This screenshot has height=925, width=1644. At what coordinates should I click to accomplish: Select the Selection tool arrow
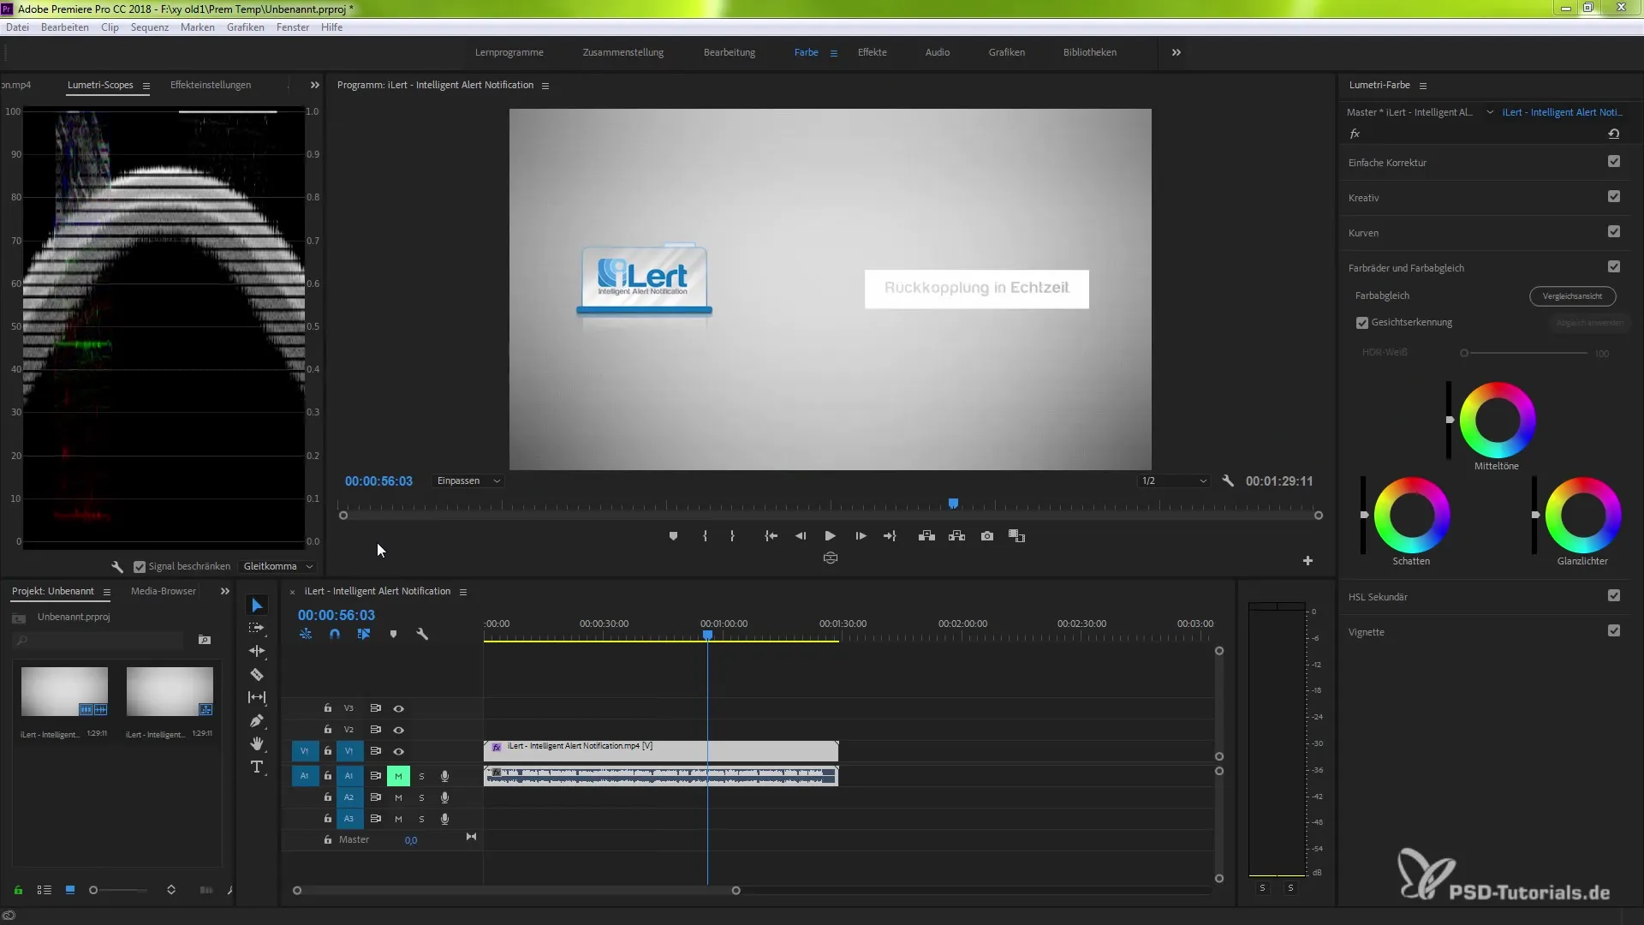pyautogui.click(x=257, y=606)
